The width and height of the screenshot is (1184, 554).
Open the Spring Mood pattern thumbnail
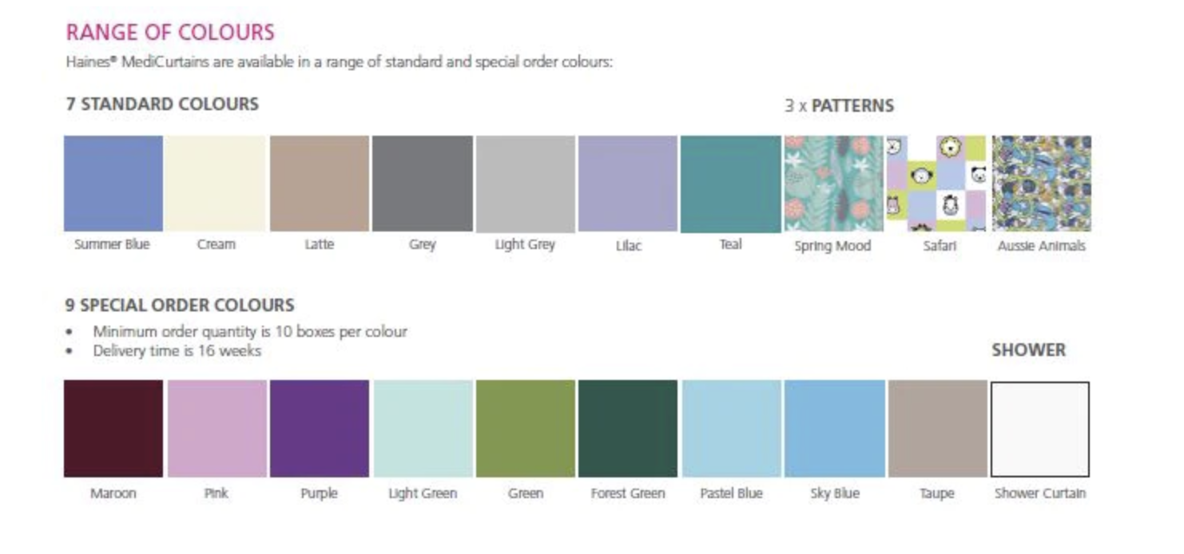[x=834, y=184]
